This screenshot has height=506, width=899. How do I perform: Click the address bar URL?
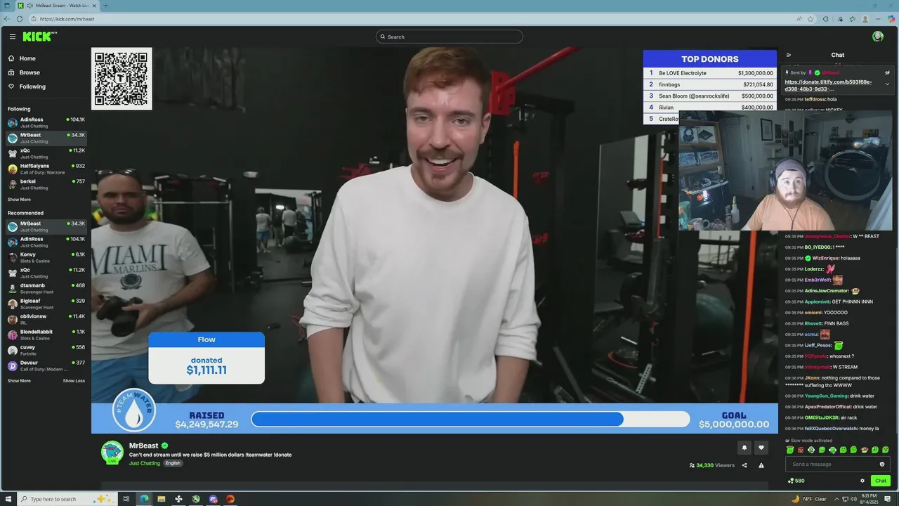point(67,19)
